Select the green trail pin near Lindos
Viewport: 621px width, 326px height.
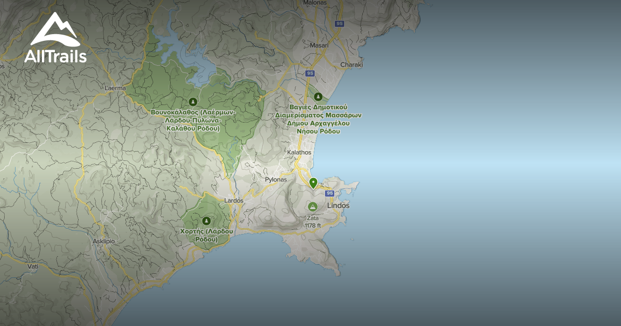[313, 183]
